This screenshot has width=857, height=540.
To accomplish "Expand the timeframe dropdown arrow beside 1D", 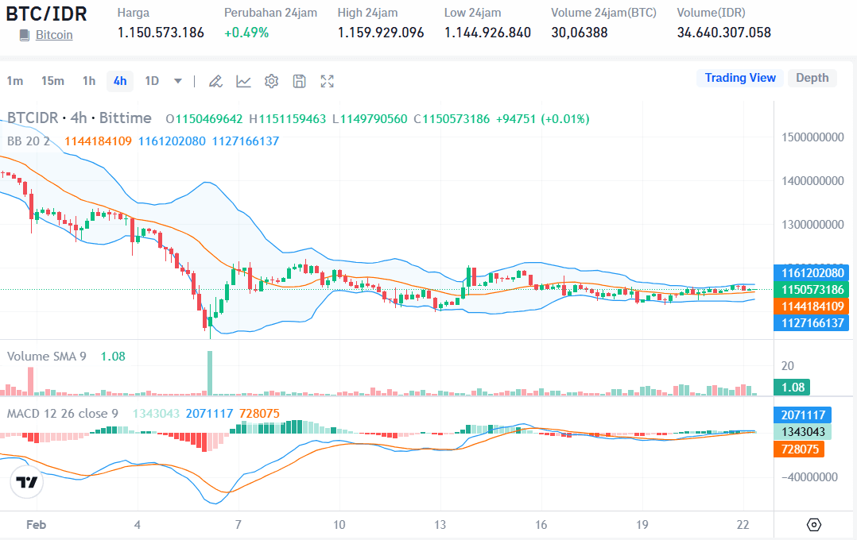I will click(x=176, y=80).
